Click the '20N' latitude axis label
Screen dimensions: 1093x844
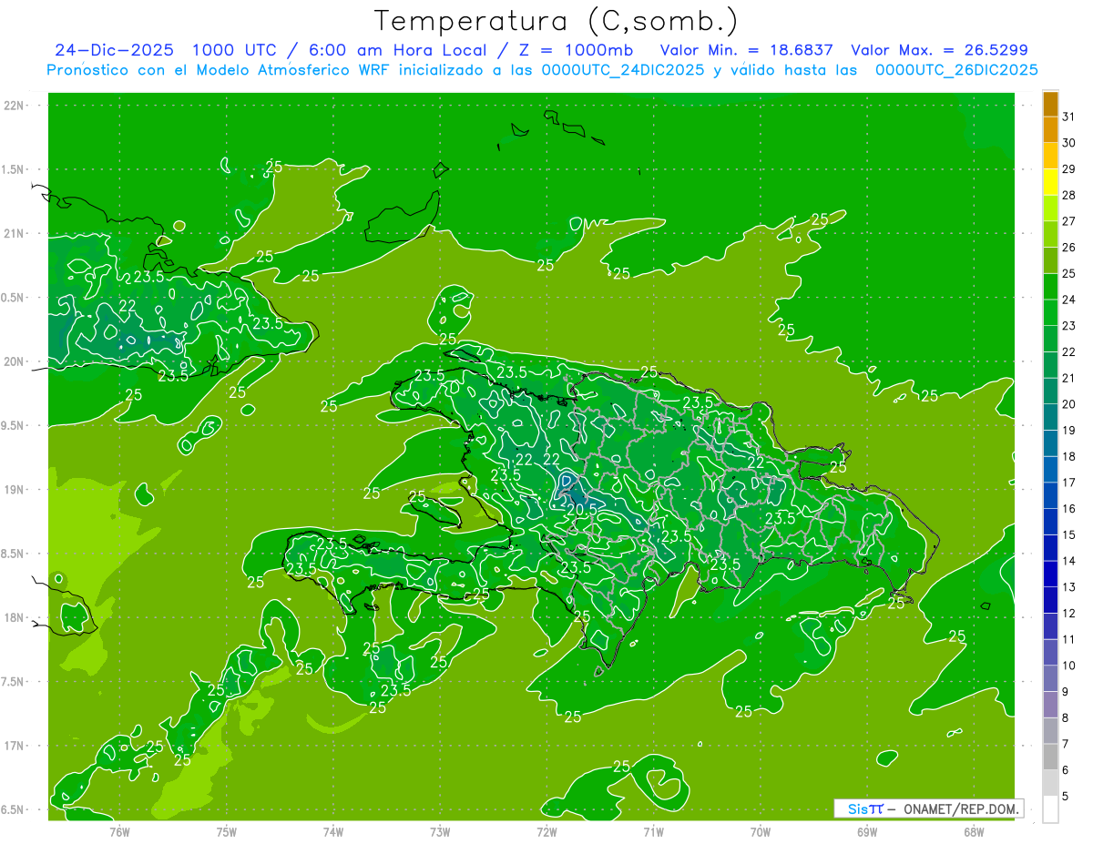[14, 361]
